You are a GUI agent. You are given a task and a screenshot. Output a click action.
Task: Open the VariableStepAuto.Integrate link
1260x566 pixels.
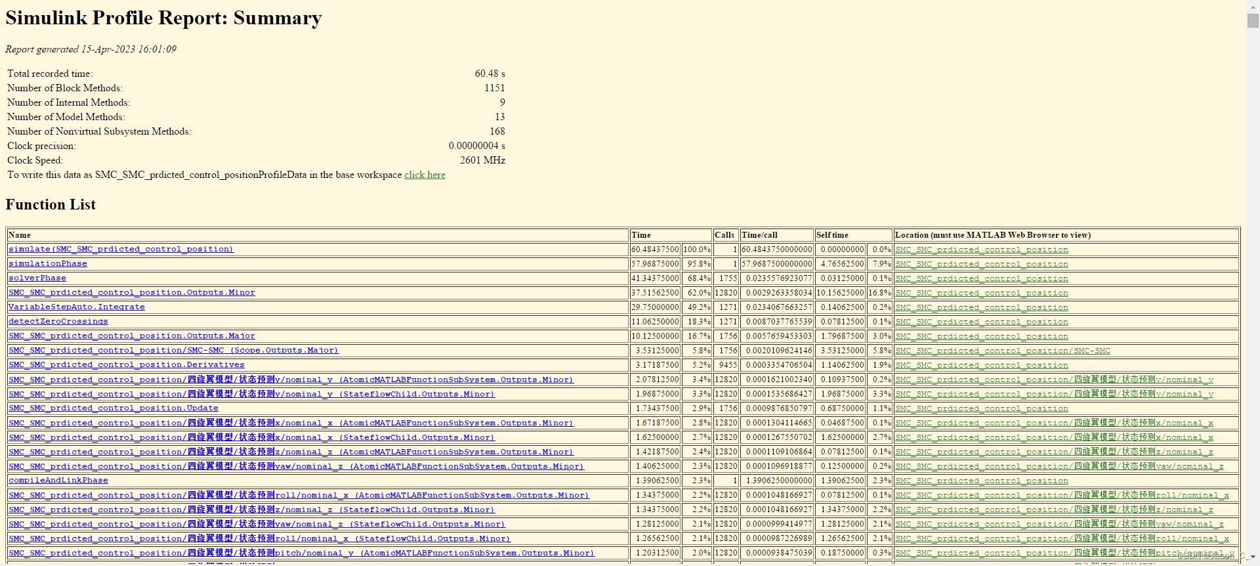pyautogui.click(x=77, y=307)
